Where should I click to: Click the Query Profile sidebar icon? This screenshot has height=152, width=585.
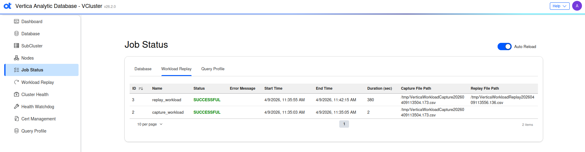17,131
